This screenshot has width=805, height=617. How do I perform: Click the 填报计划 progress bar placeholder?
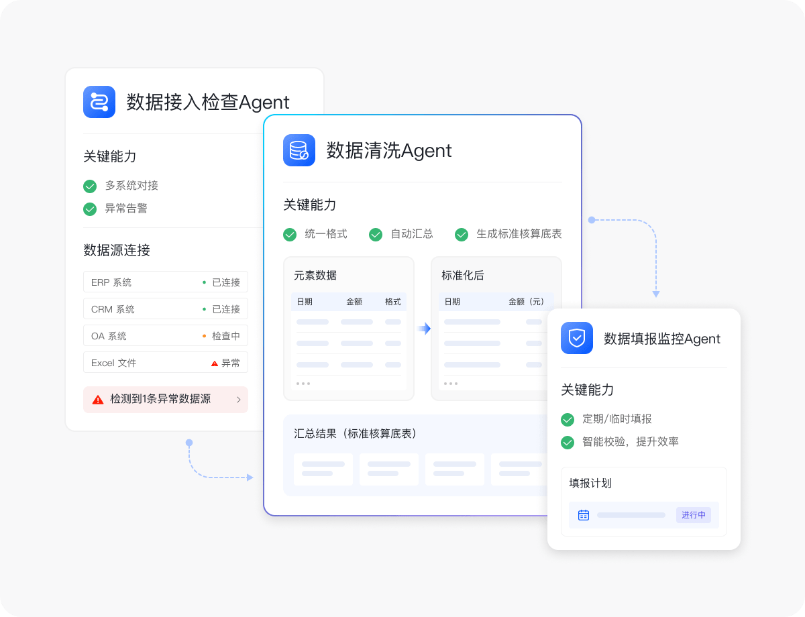tap(631, 515)
